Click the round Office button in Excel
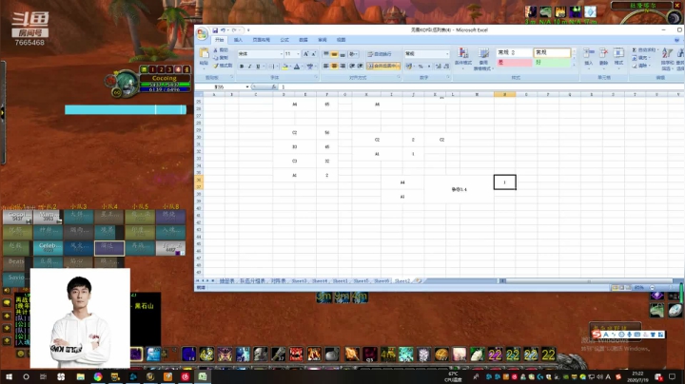Screen dimensions: 685x384 [x=202, y=33]
